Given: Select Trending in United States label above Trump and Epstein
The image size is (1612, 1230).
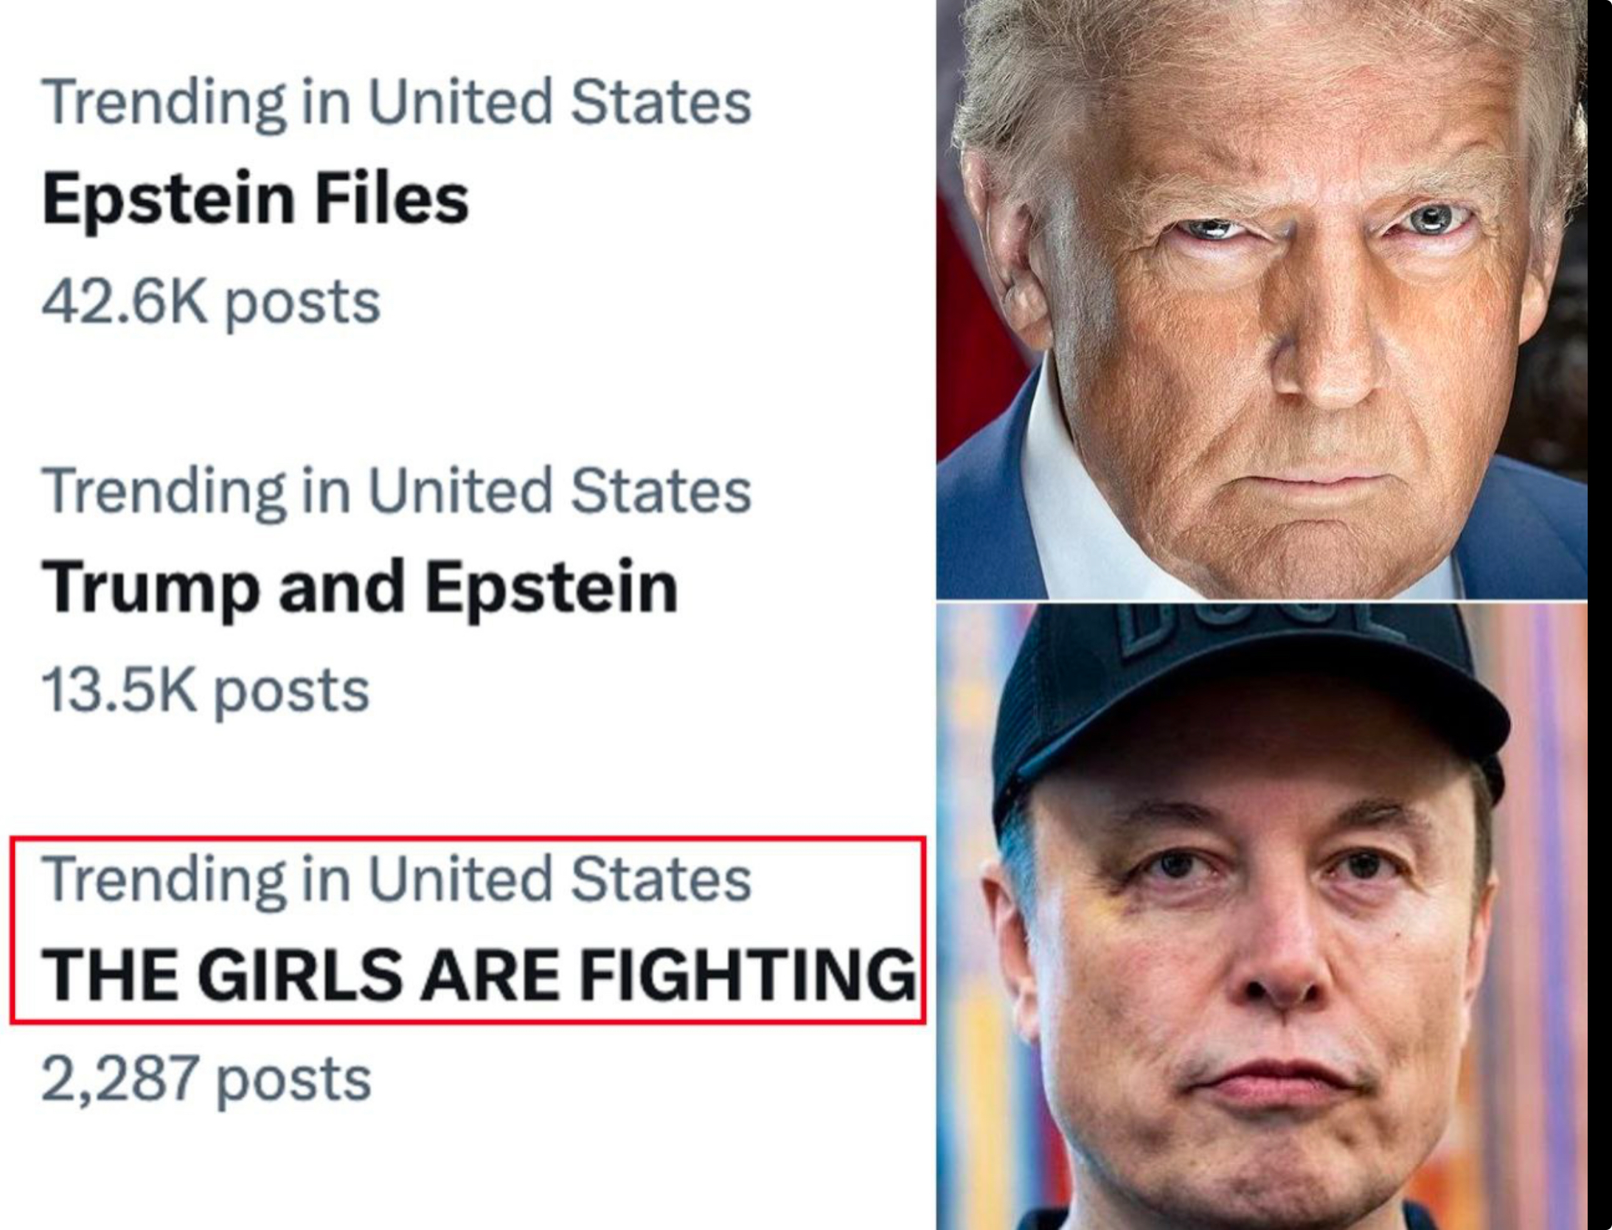Looking at the screenshot, I should [397, 491].
